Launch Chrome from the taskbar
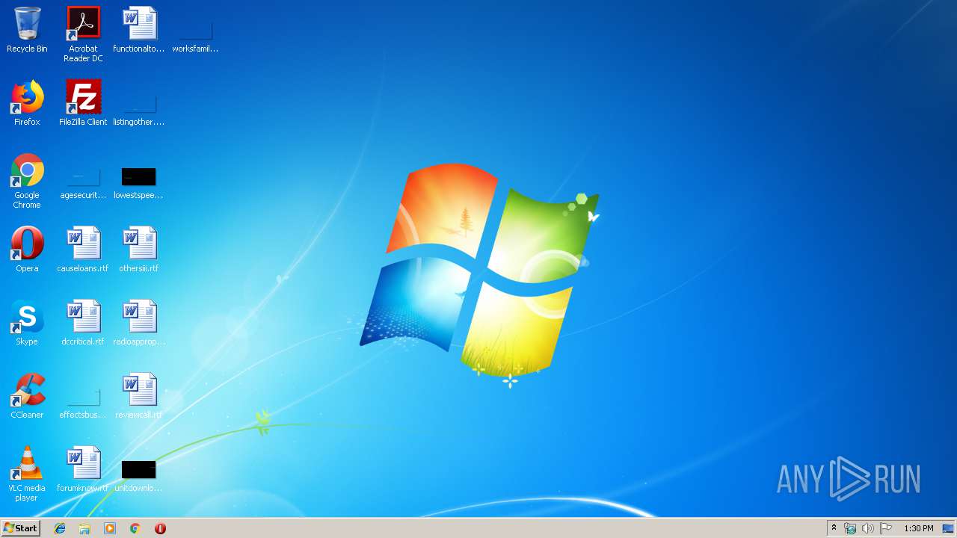The image size is (957, 538). tap(135, 528)
